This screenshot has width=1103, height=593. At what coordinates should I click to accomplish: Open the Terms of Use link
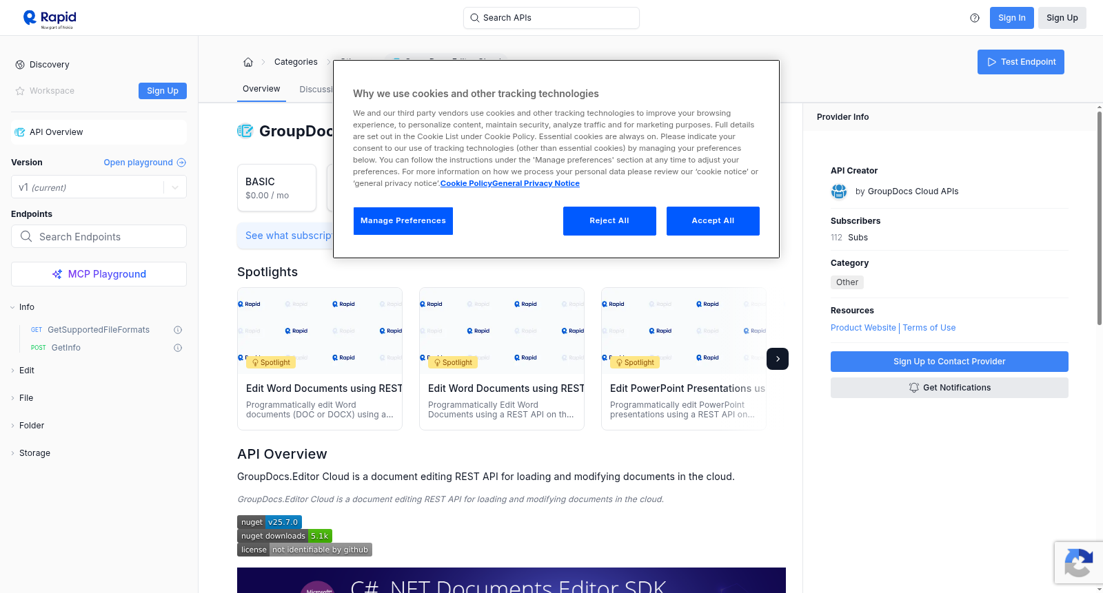pyautogui.click(x=929, y=328)
